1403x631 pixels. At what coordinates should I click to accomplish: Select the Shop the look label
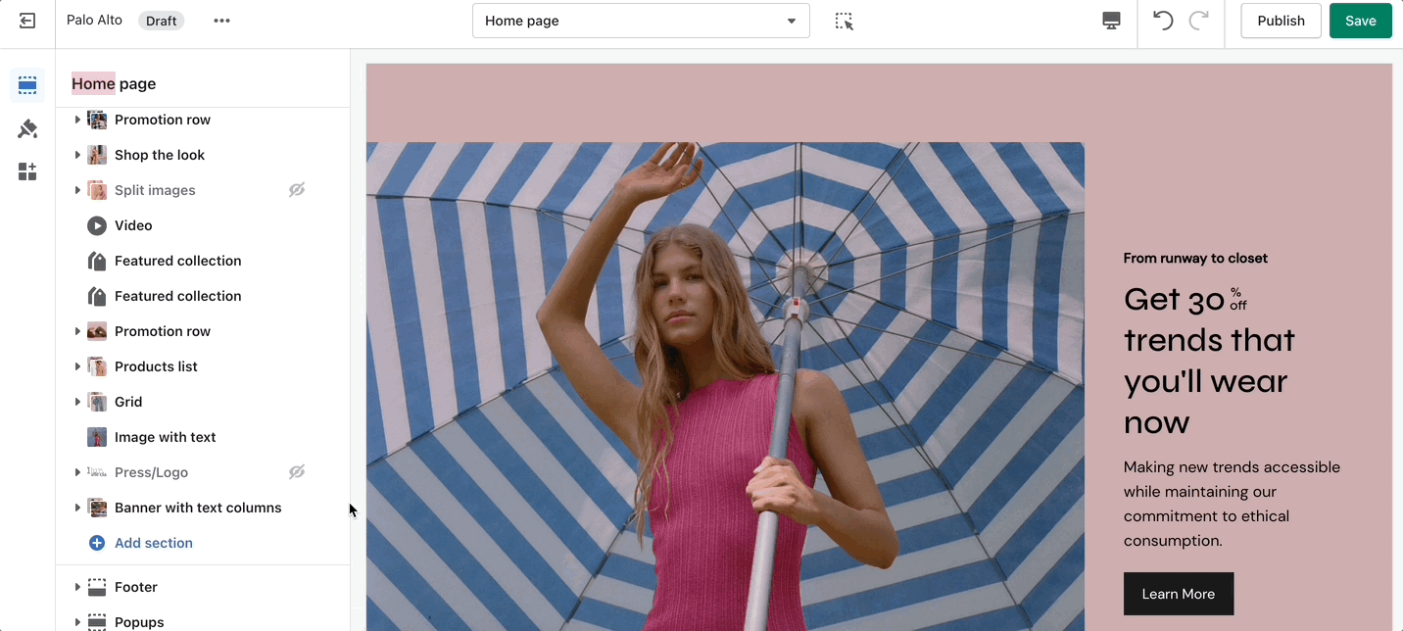pyautogui.click(x=160, y=155)
